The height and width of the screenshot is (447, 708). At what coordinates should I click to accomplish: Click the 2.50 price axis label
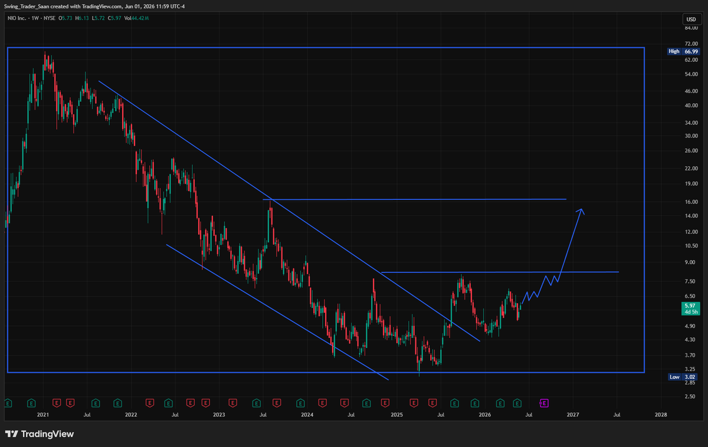tap(690, 396)
